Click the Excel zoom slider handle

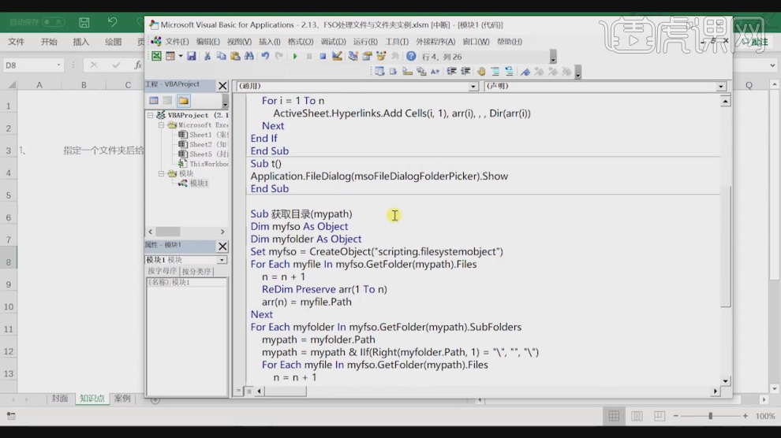[x=710, y=416]
